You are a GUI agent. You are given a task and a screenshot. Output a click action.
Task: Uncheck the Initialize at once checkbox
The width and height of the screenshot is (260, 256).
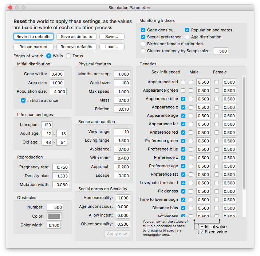[x=23, y=100]
